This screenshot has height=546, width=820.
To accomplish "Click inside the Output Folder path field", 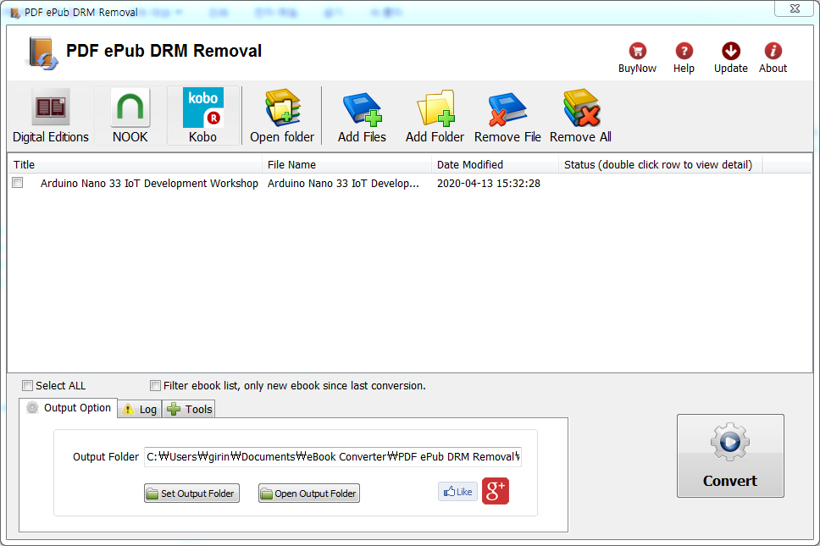I will (x=333, y=456).
